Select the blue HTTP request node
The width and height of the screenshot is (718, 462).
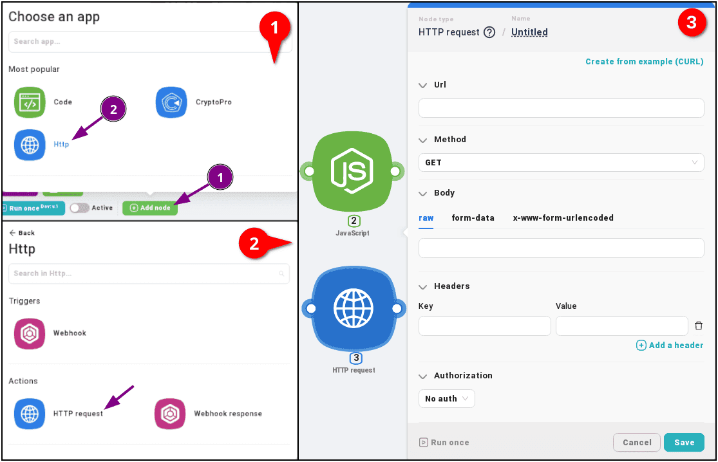tap(354, 309)
